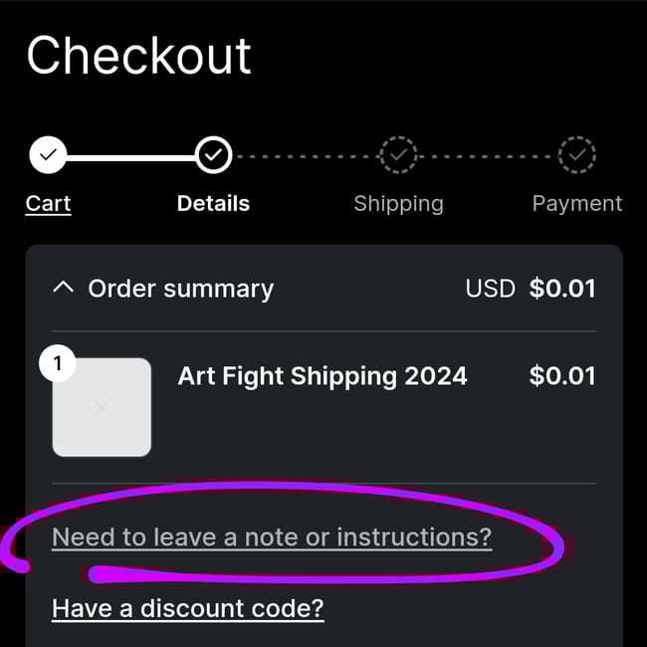Select the Payment step dashed circle
This screenshot has height=647, width=647.
576,155
